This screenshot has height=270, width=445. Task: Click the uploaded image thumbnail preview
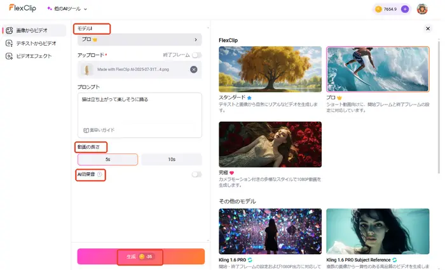tap(87, 69)
